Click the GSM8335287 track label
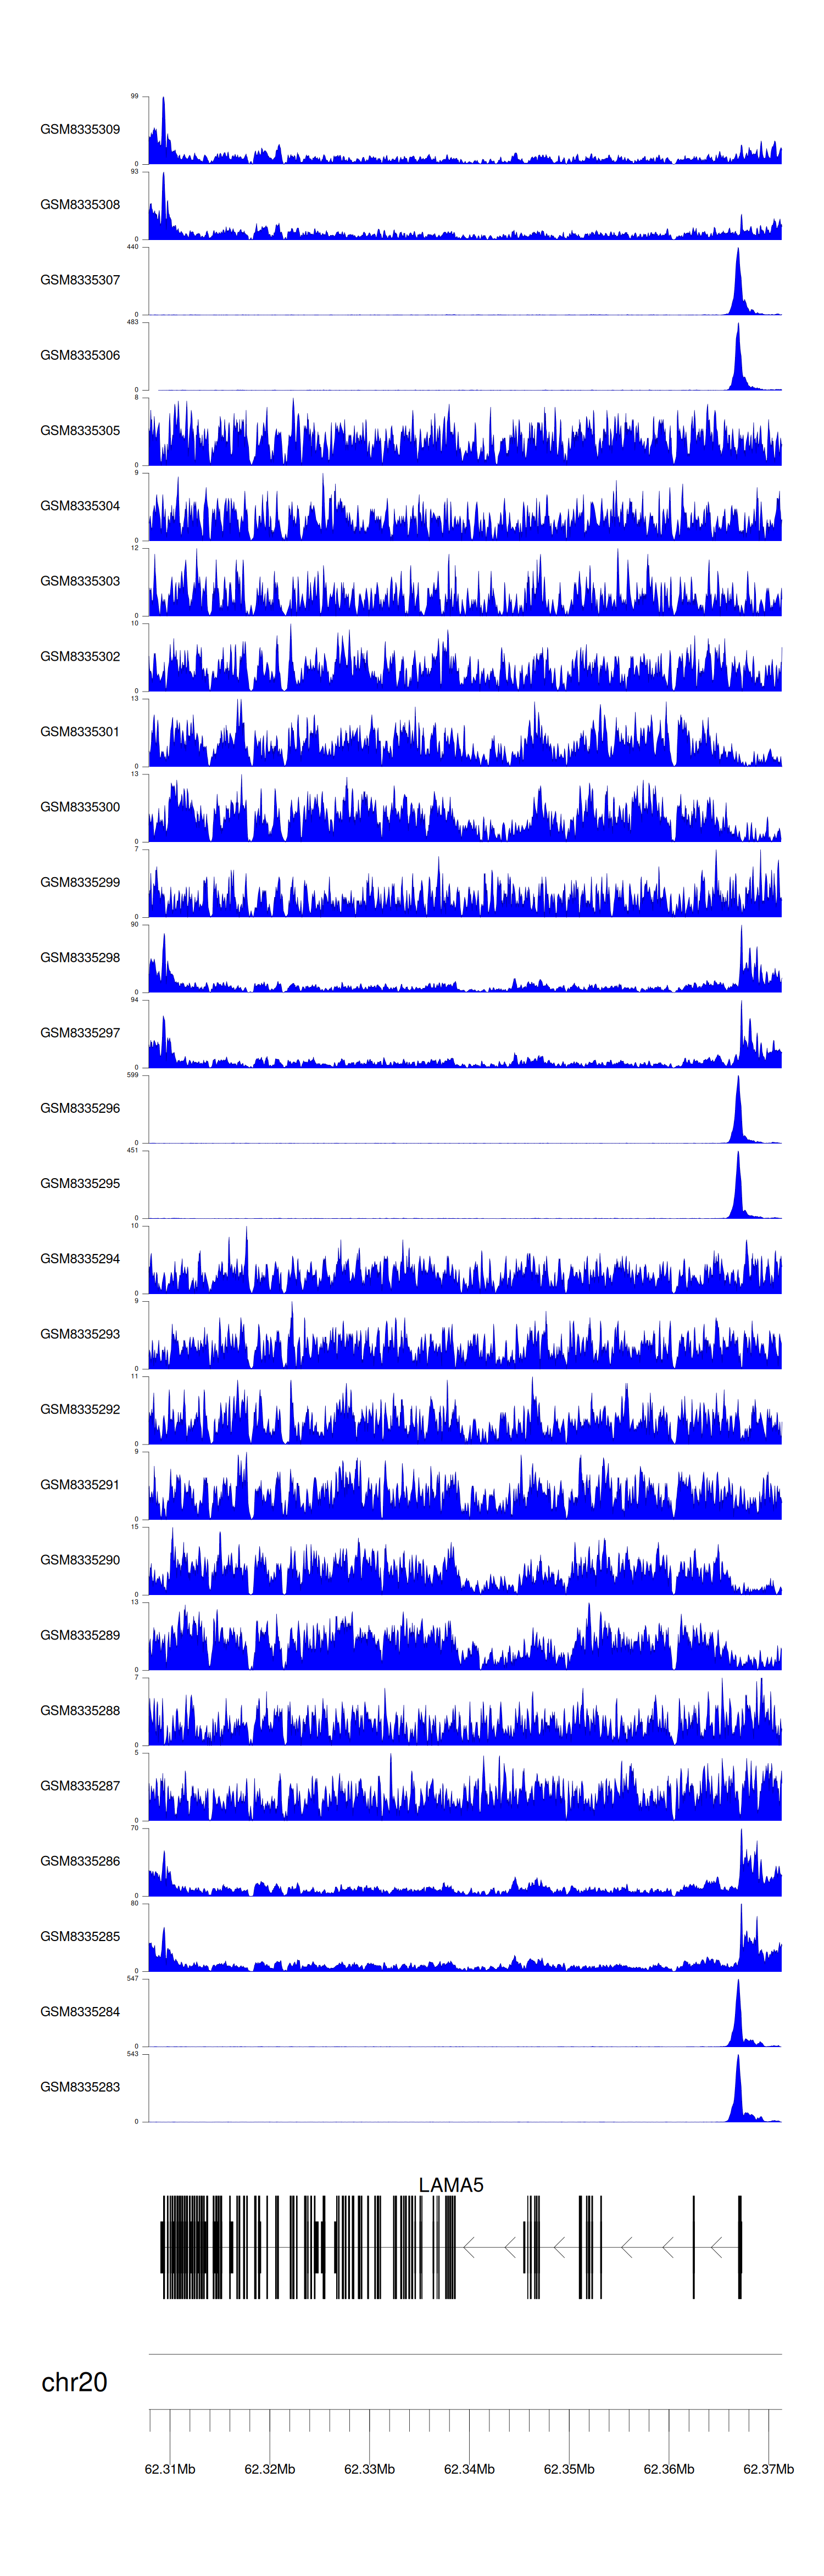 tap(80, 1786)
